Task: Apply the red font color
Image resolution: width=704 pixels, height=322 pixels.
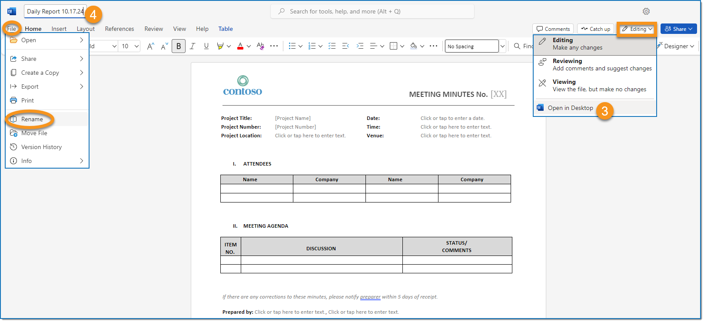Action: click(240, 46)
